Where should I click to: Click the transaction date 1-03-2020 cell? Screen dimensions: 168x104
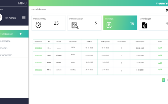pos(140,56)
